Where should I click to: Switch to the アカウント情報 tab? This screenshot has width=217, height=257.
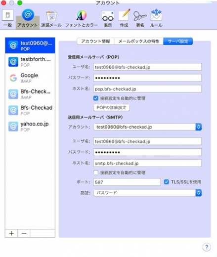tap(95, 41)
